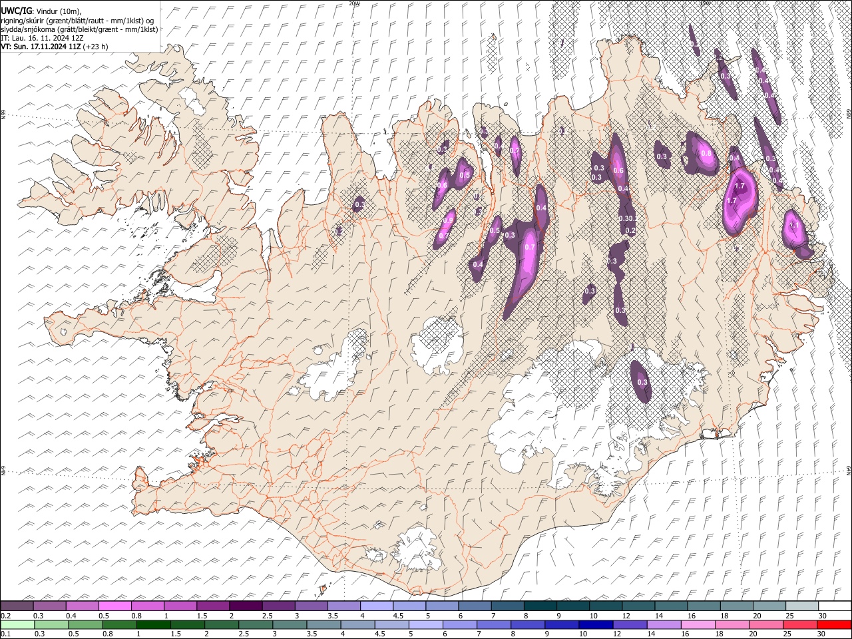The height and width of the screenshot is (639, 852).
Task: Click the '0.9' precipitation value on the map
Action: [448, 221]
